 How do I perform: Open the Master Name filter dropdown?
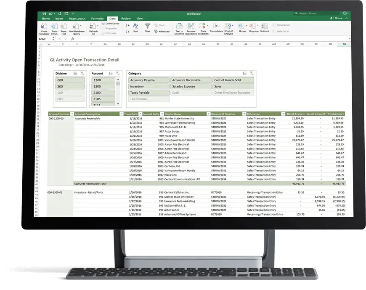208,114
